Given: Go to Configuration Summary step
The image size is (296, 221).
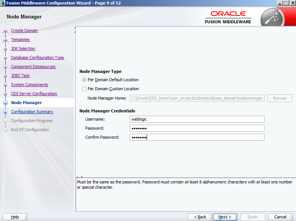Looking at the screenshot, I should (x=32, y=112).
